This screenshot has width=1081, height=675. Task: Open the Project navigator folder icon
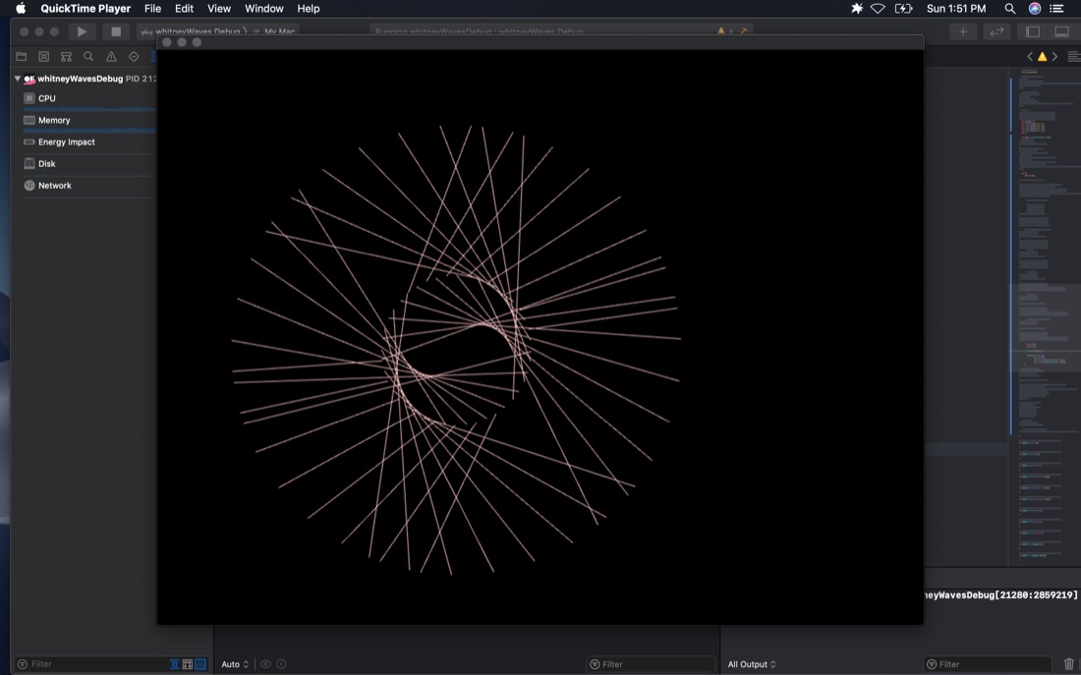(x=22, y=57)
